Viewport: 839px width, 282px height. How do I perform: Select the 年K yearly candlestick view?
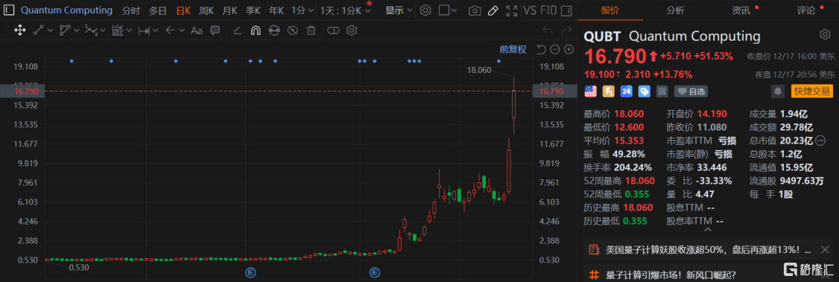pyautogui.click(x=276, y=10)
